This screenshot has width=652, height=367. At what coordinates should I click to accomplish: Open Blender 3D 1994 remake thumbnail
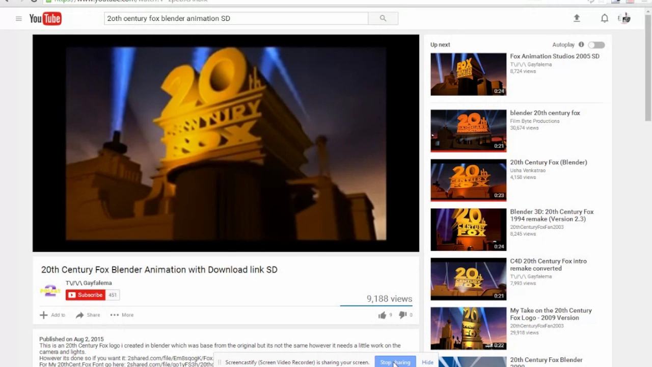click(x=468, y=229)
